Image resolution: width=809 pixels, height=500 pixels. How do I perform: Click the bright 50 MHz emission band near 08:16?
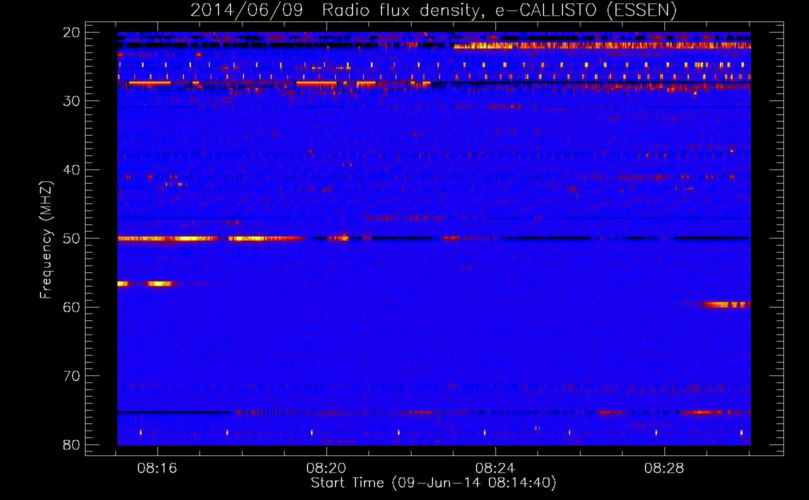[x=168, y=239]
